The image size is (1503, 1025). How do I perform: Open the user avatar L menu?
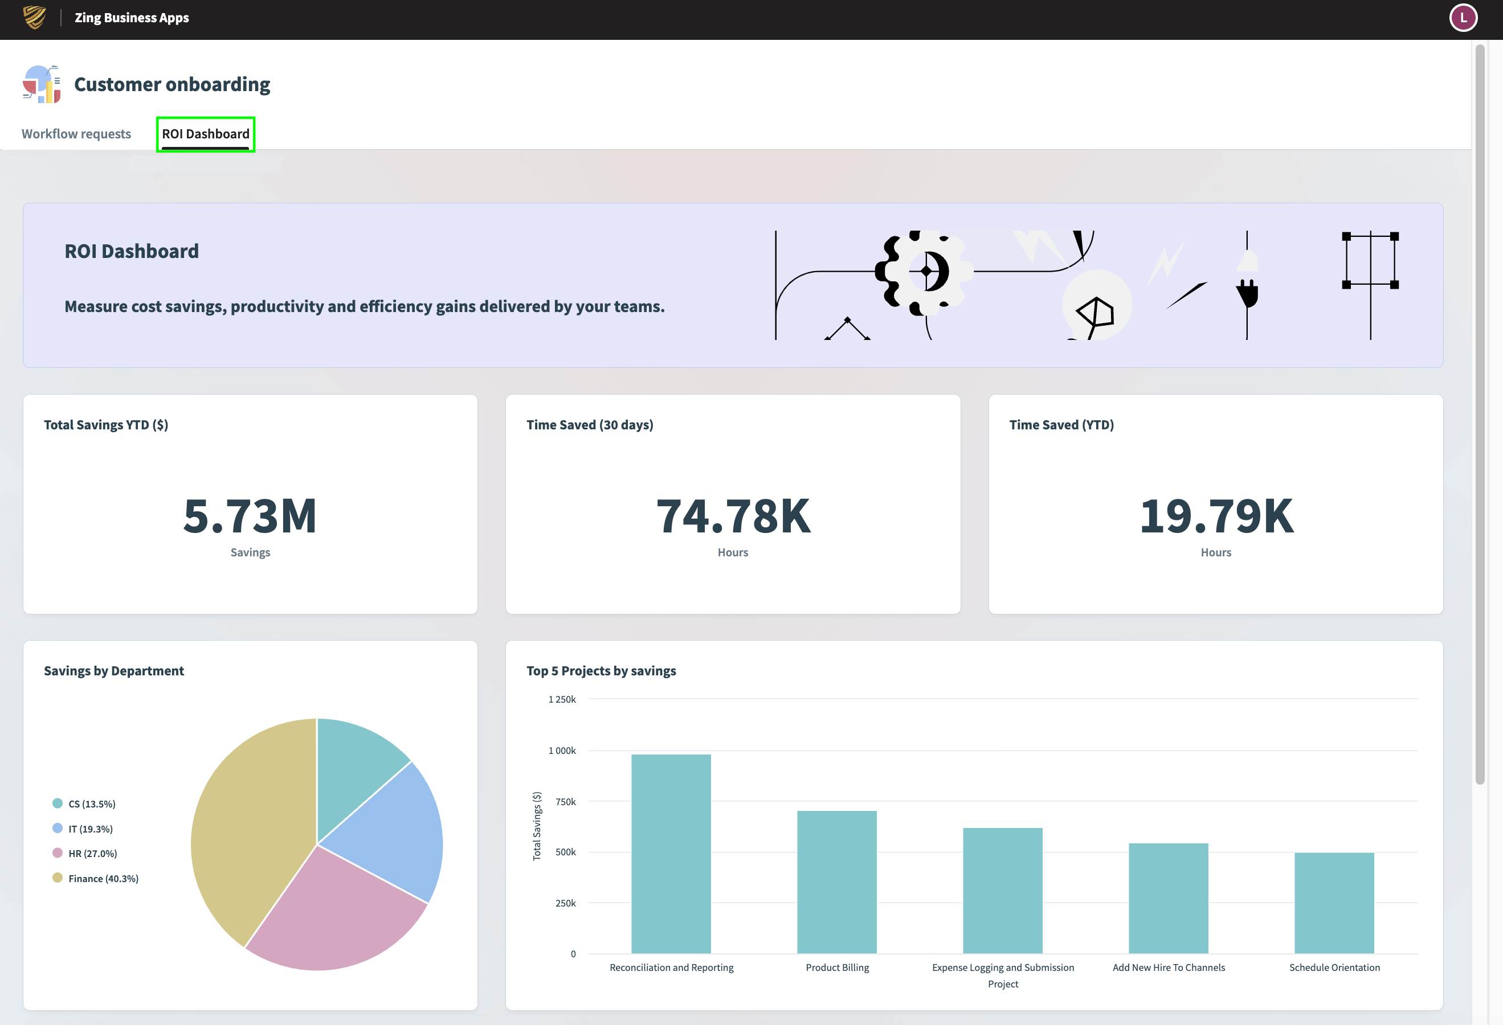pos(1463,18)
